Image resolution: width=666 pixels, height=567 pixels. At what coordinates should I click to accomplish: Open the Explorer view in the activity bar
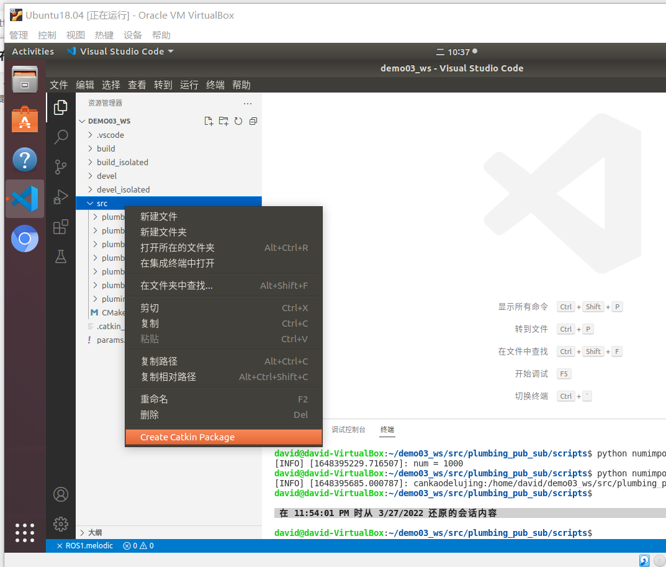[61, 107]
